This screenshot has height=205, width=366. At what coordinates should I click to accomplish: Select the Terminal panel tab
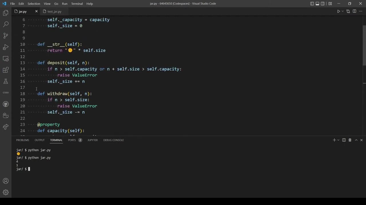click(x=56, y=140)
